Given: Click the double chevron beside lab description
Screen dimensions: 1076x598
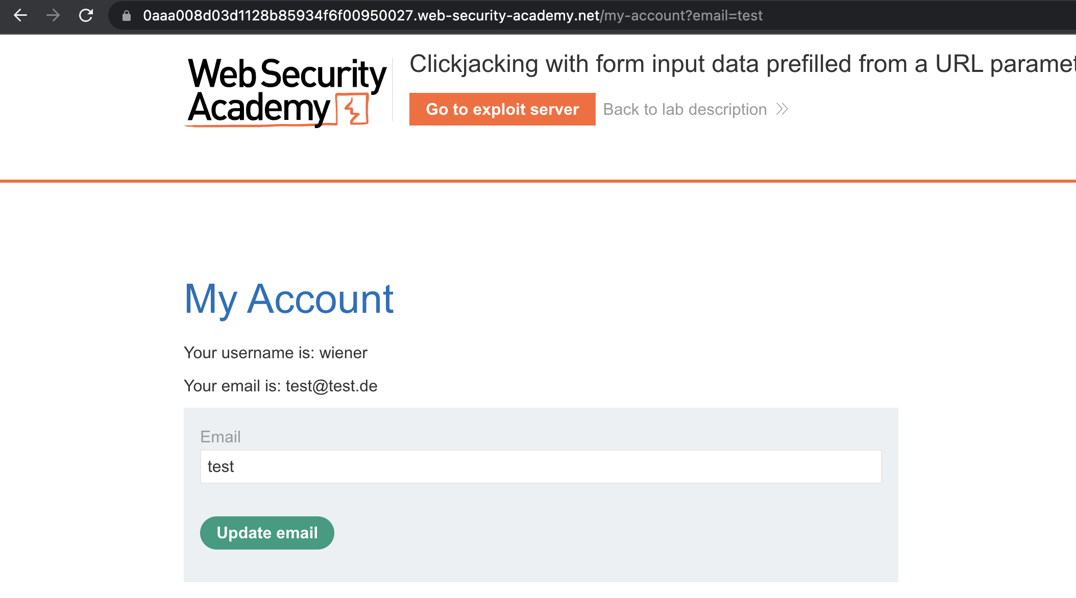Looking at the screenshot, I should click(782, 109).
